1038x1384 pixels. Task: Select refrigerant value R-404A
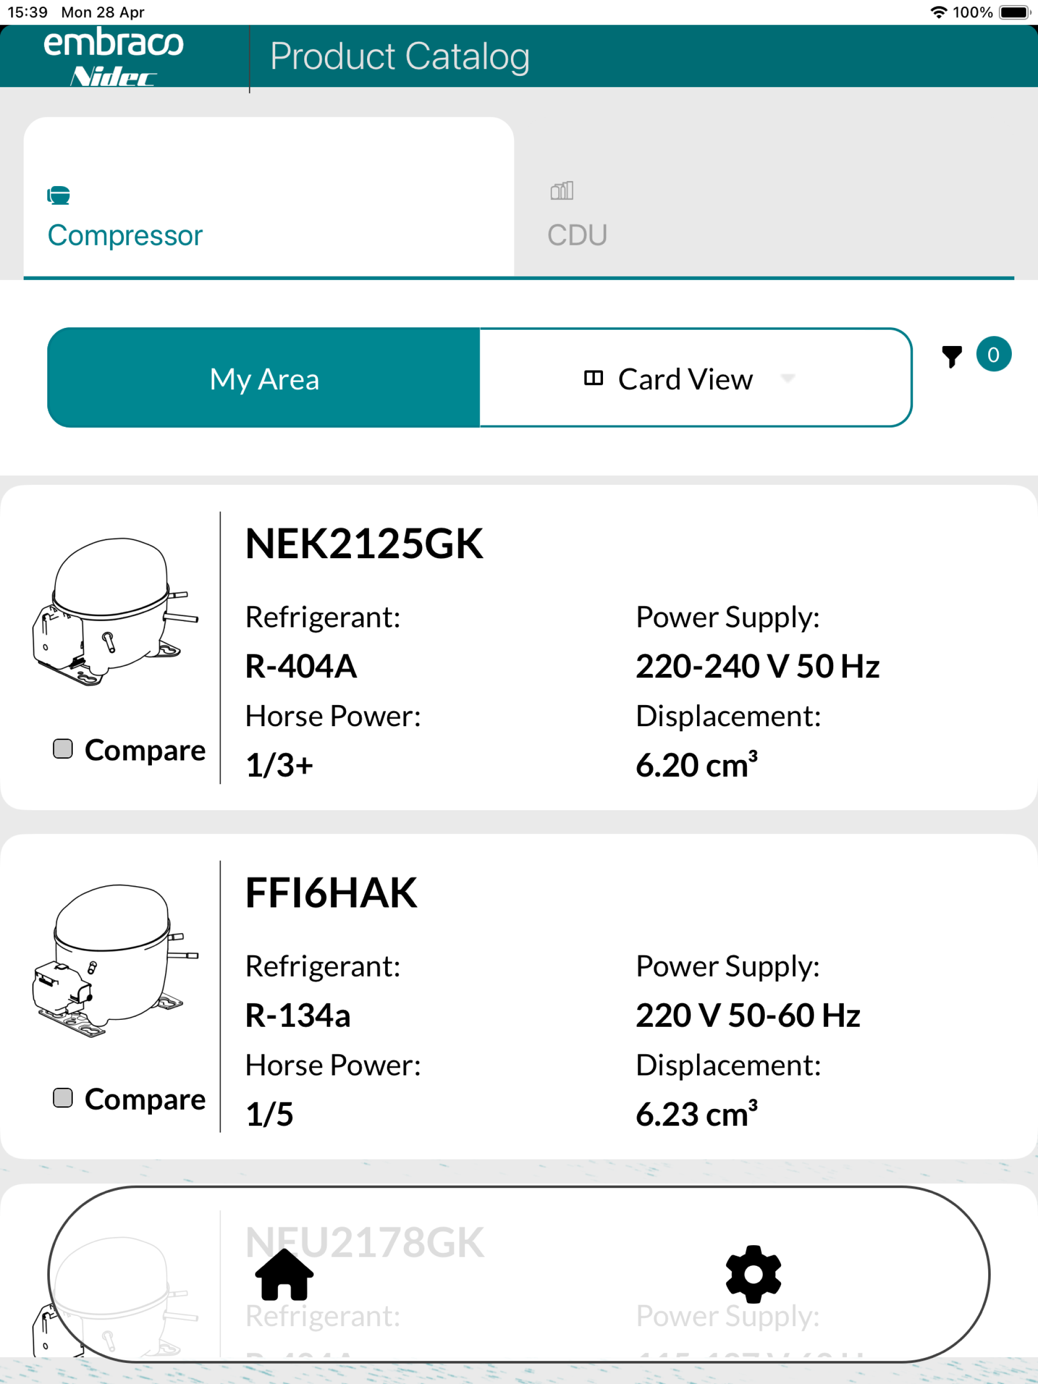301,666
